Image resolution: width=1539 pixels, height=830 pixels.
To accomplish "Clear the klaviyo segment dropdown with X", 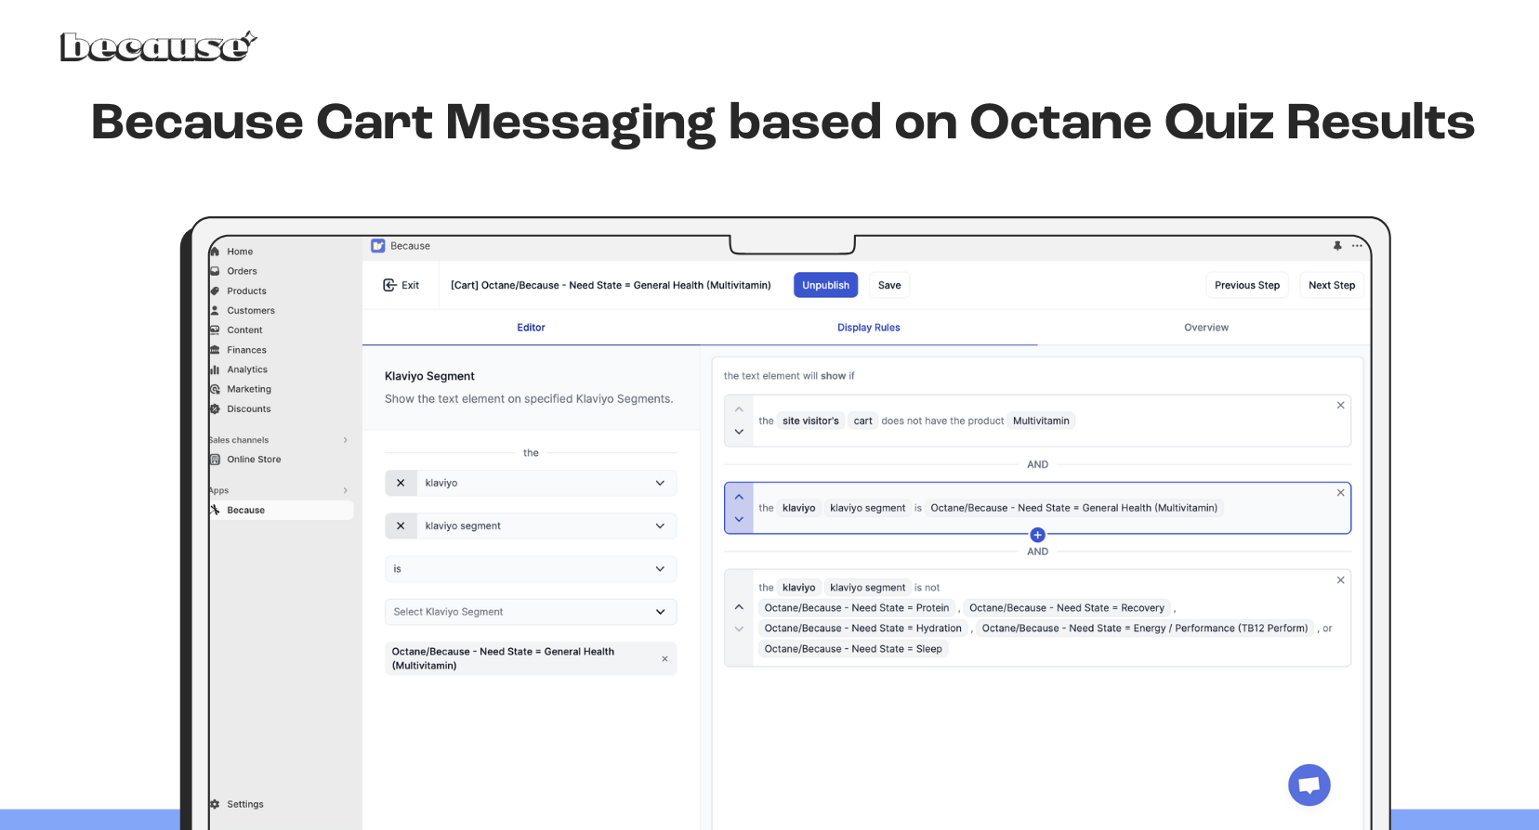I will click(401, 525).
